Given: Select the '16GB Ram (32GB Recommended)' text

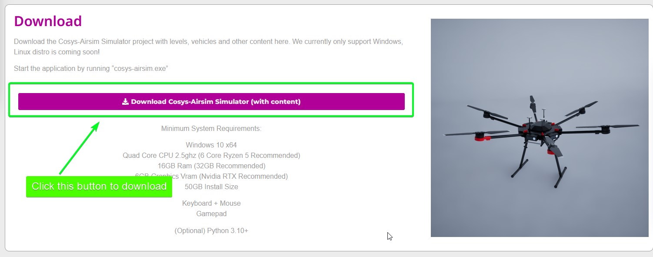Looking at the screenshot, I should [211, 166].
